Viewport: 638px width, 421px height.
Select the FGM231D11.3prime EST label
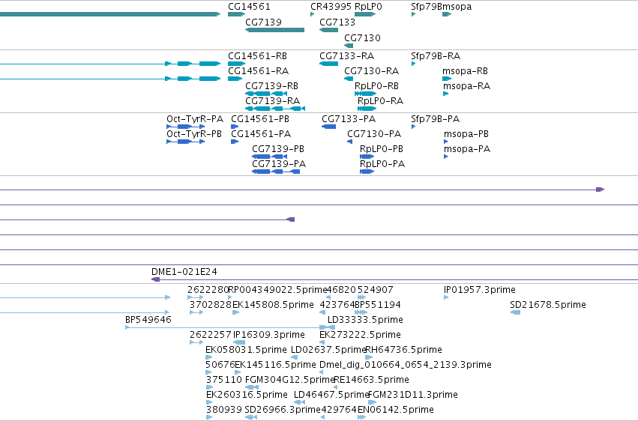tap(412, 395)
